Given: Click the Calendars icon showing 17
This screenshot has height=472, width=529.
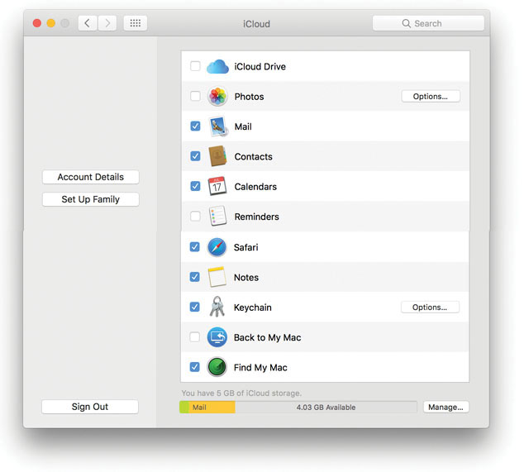Looking at the screenshot, I should pos(217,186).
